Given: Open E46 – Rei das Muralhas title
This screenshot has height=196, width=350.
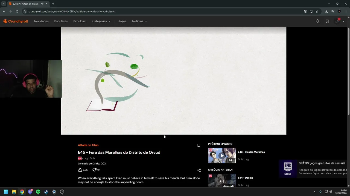Looking at the screenshot, I should tap(251, 152).
